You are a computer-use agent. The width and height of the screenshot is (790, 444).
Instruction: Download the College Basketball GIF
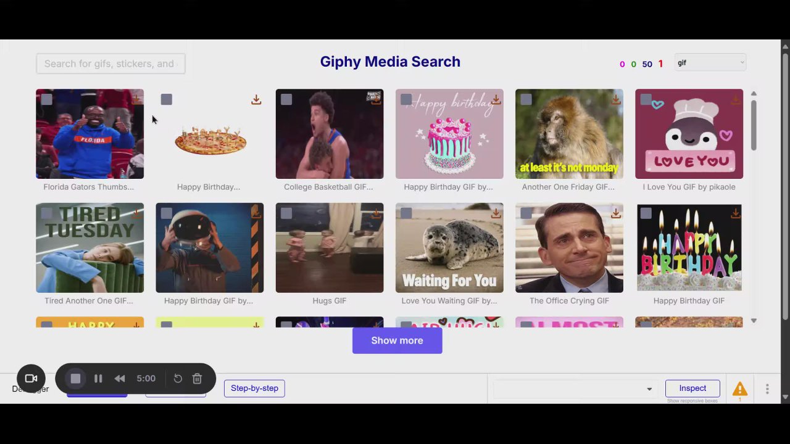point(376,100)
